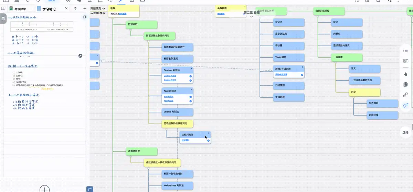Select the 洛必达法则 node

(x=289, y=34)
